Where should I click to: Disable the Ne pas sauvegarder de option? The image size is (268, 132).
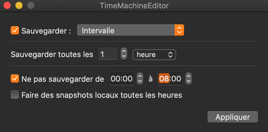tap(15, 79)
